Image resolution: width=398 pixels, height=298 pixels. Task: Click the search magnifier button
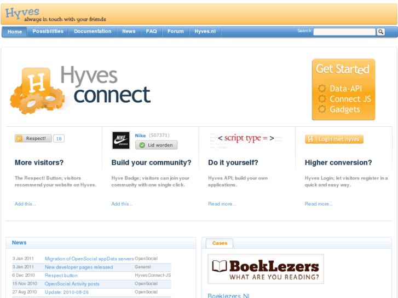click(380, 32)
